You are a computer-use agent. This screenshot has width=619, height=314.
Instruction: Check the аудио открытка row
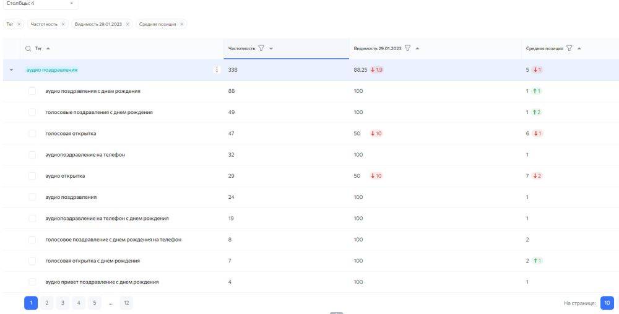(32, 176)
